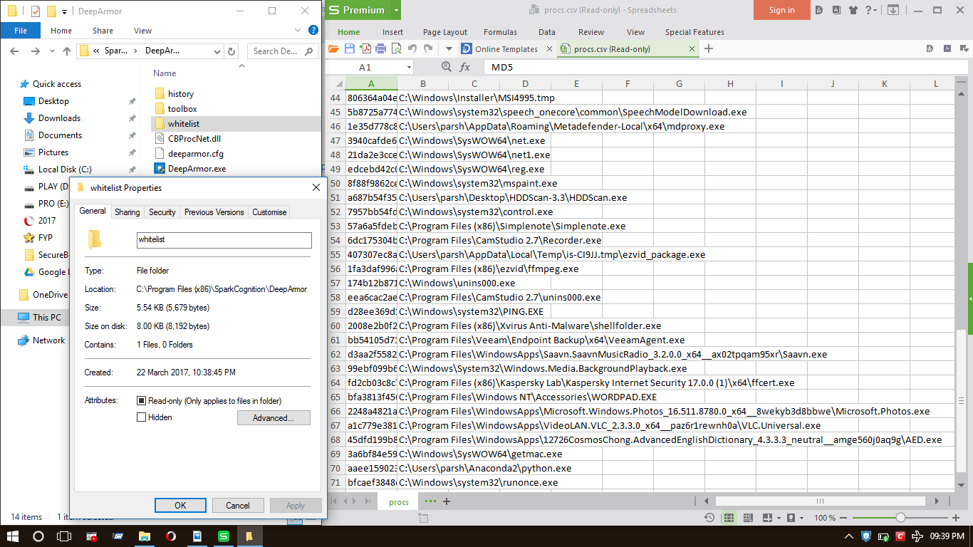The height and width of the screenshot is (547, 973).
Task: Open the sheet list three-dots menu
Action: tap(430, 501)
